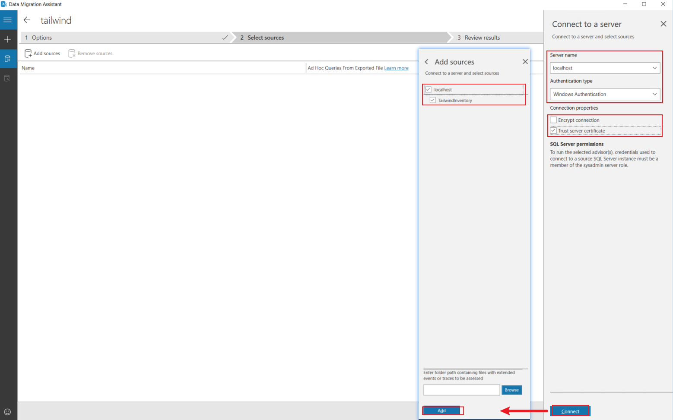Open the Assessments database icon in sidebar
673x420 pixels.
(x=7, y=59)
